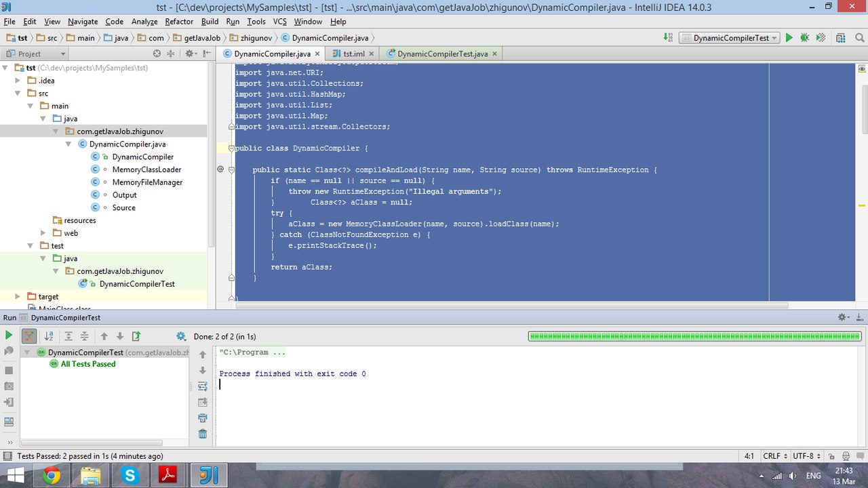Click the Search Everywhere magnifier icon
The width and height of the screenshot is (868, 488).
860,38
